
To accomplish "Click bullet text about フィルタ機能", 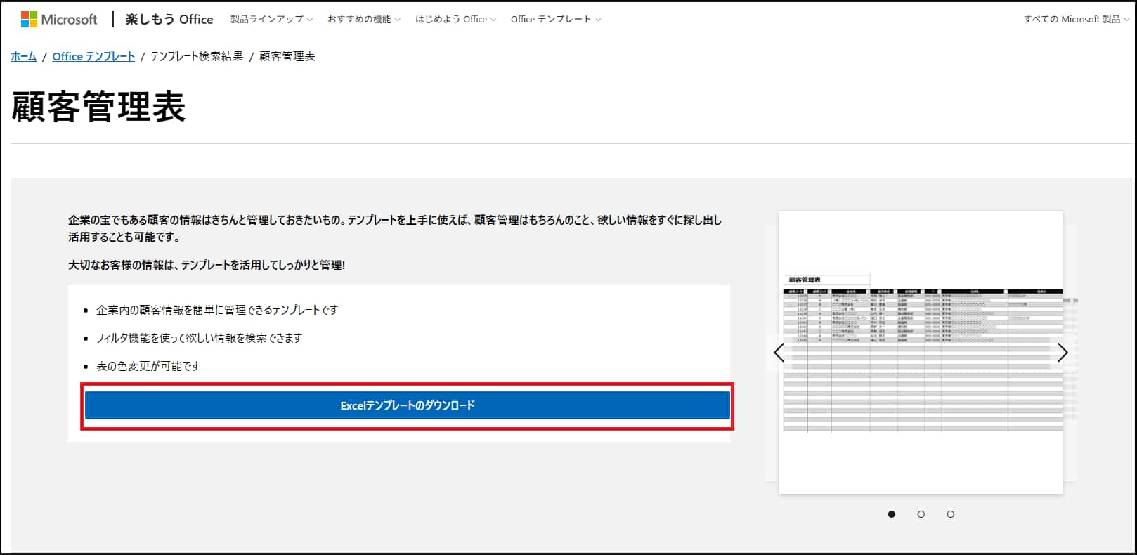I will (199, 338).
